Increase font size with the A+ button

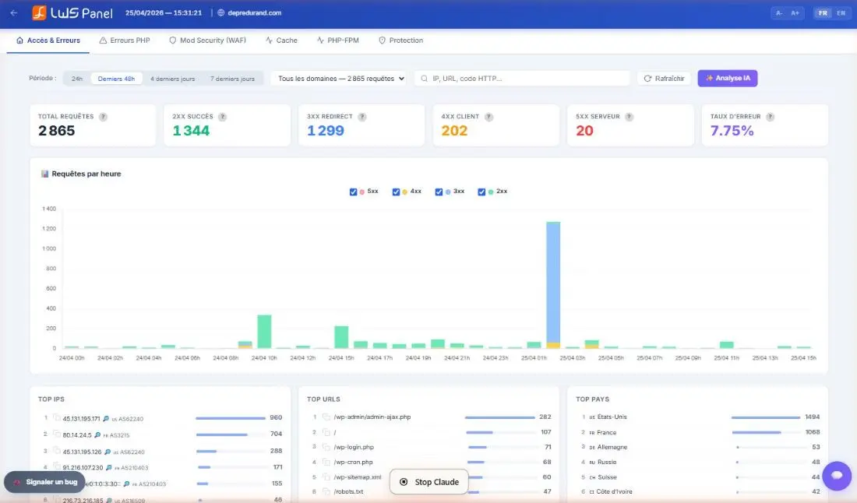tap(795, 13)
